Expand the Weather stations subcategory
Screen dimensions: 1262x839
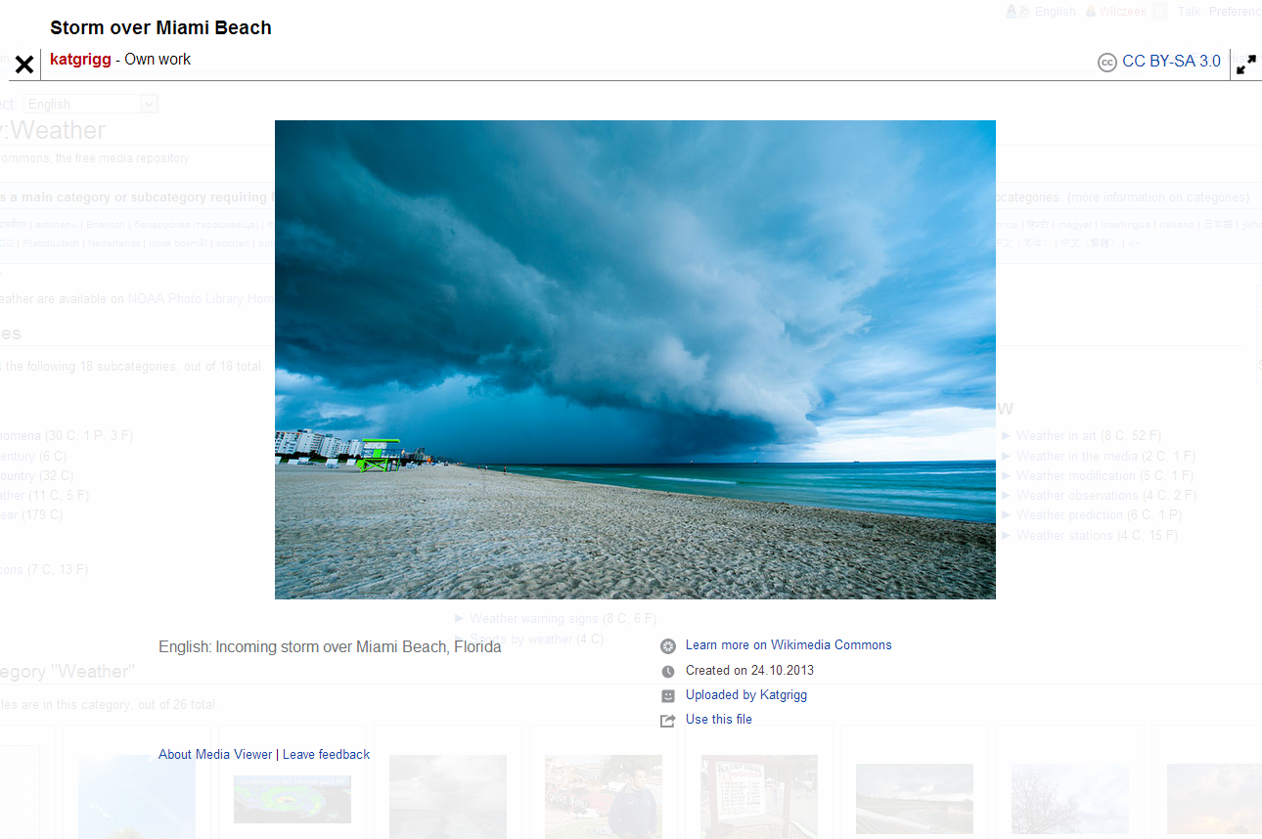(x=1006, y=536)
